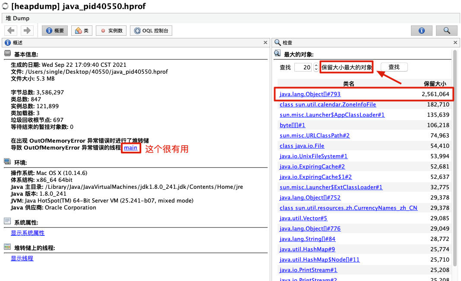This screenshot has width=461, height=281.
Task: Select the 堆 Dump tab
Action: (x=18, y=18)
